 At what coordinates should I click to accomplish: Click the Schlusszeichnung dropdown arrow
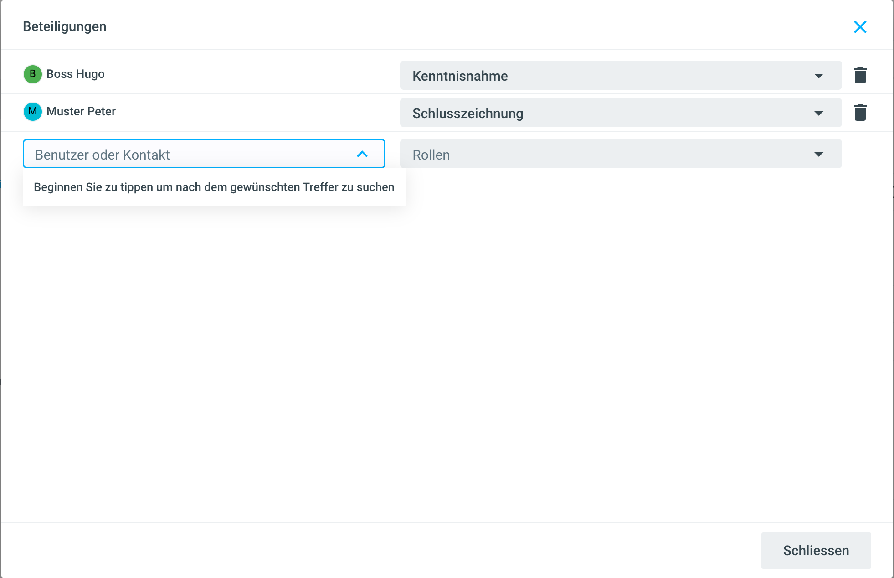tap(818, 113)
